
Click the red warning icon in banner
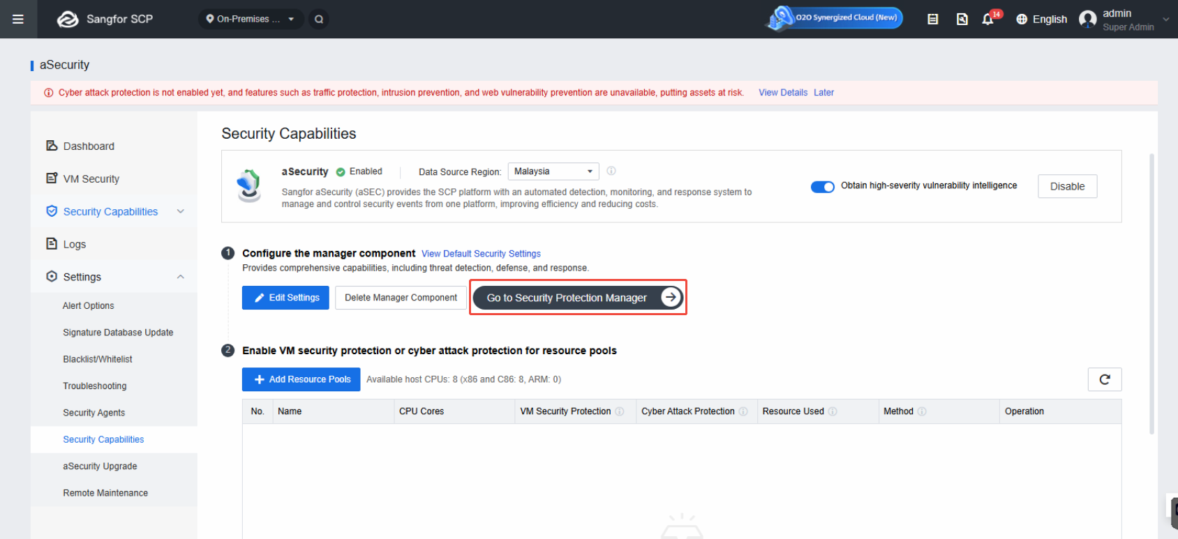(49, 93)
